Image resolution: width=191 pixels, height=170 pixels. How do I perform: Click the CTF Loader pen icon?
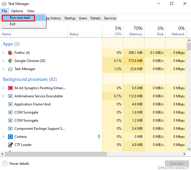coord(10,145)
